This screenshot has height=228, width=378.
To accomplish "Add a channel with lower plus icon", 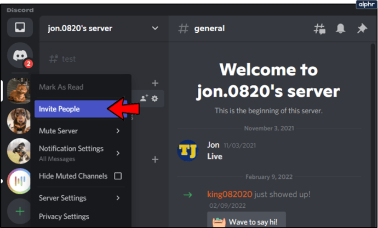I will 155,160.
